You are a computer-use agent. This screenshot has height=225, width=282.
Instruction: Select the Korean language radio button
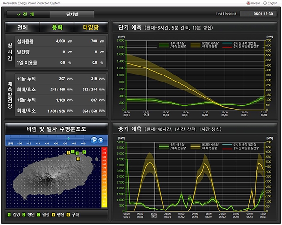(249, 3)
